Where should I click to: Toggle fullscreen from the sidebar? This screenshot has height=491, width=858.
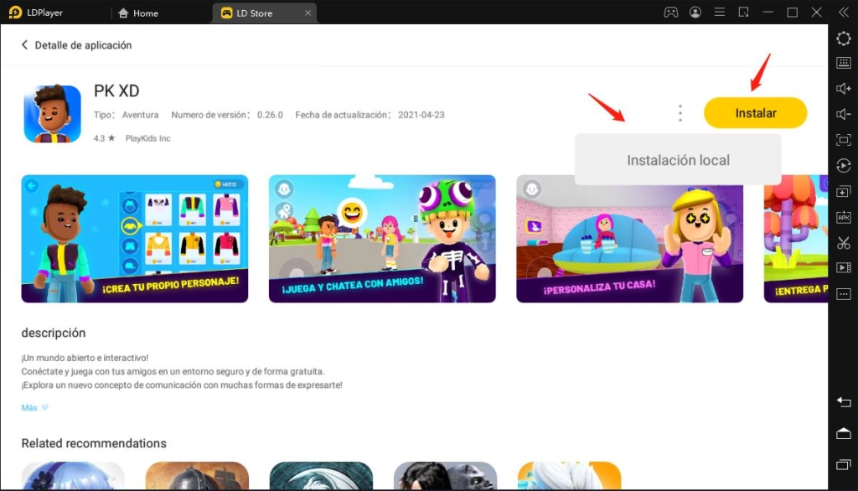[843, 140]
